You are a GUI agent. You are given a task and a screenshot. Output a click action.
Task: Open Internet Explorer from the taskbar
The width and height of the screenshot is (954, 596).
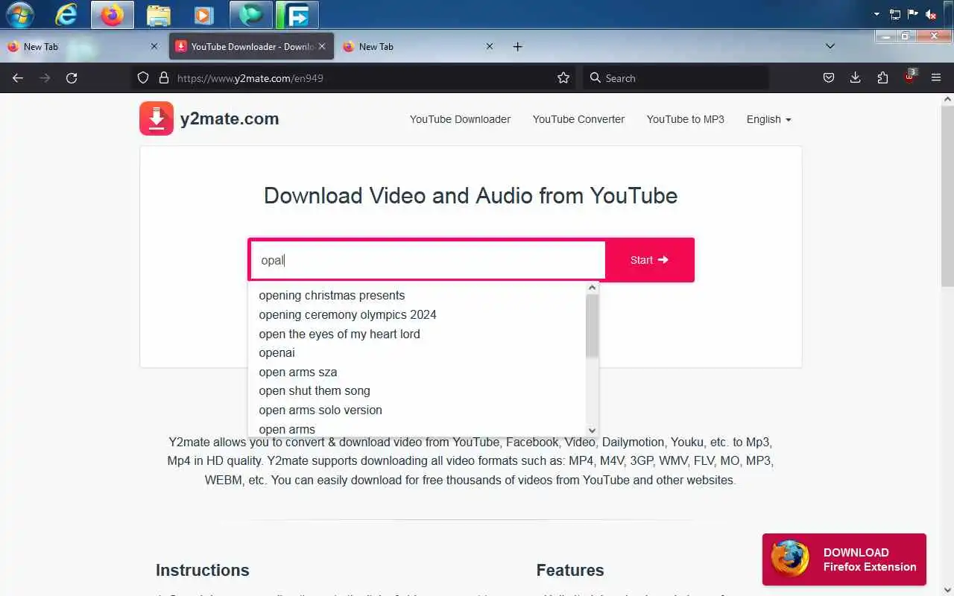[x=66, y=14]
